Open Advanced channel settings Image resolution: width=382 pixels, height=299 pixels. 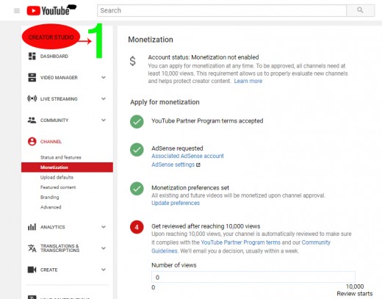tap(51, 207)
